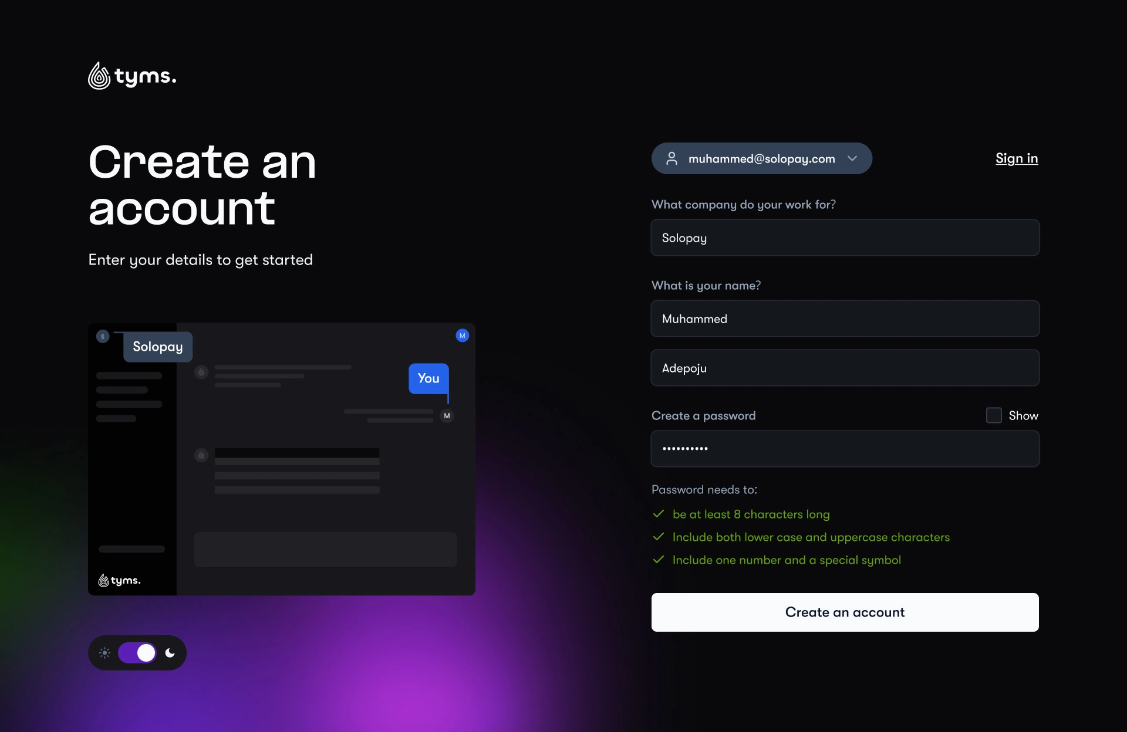Click the small S avatar in preview sidebar

[x=103, y=337]
